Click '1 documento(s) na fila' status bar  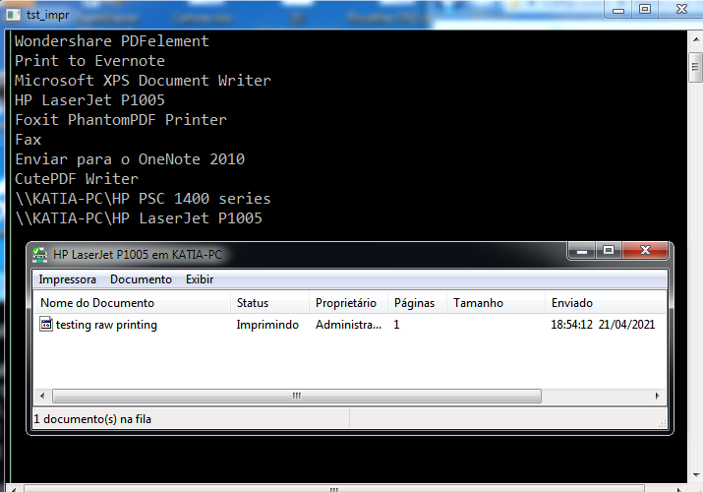point(92,419)
